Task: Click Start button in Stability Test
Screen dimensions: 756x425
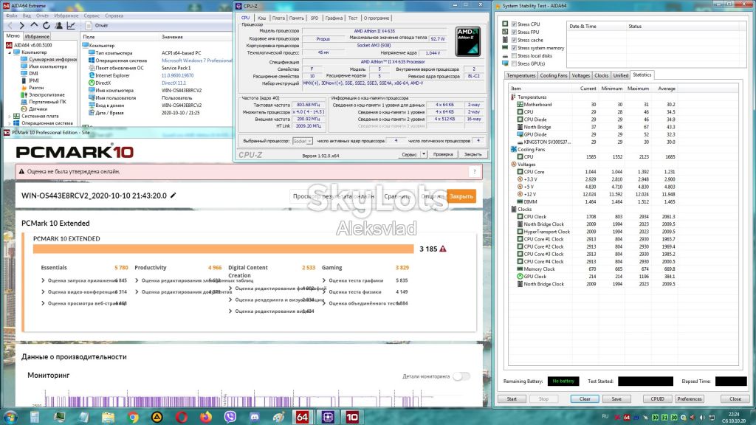Action: 512,399
